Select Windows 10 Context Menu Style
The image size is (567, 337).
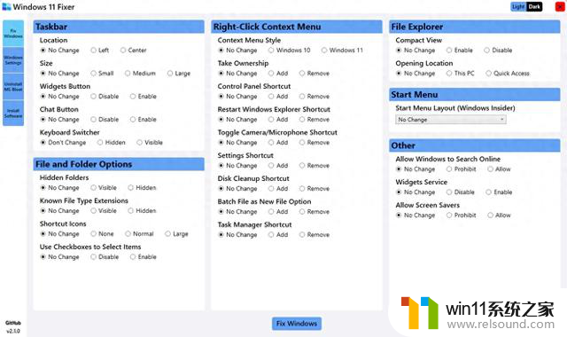pyautogui.click(x=290, y=50)
